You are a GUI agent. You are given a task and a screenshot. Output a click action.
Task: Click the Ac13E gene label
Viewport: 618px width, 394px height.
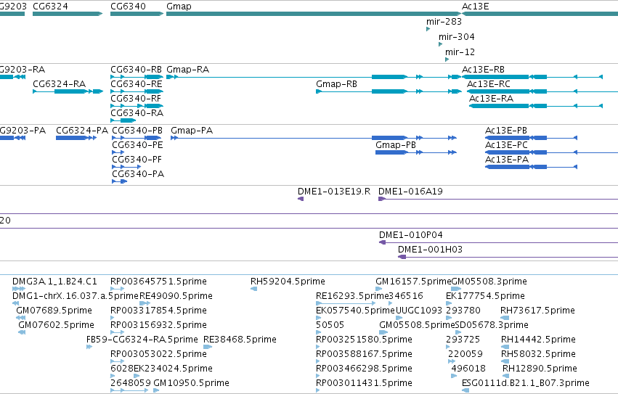(x=476, y=7)
